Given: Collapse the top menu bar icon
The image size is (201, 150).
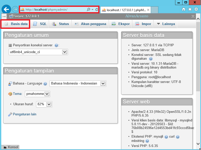Looking at the screenshot, I should click(193, 16).
